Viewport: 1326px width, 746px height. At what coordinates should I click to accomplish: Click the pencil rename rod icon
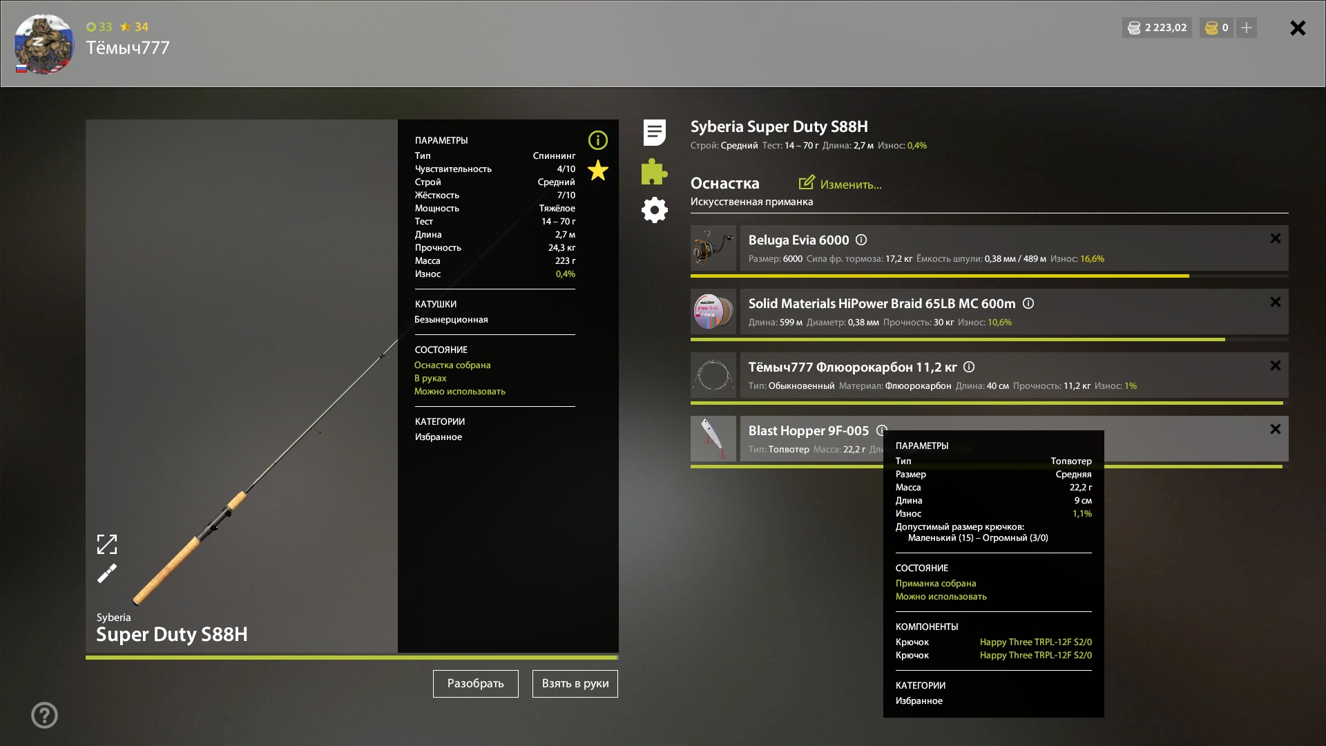[107, 573]
